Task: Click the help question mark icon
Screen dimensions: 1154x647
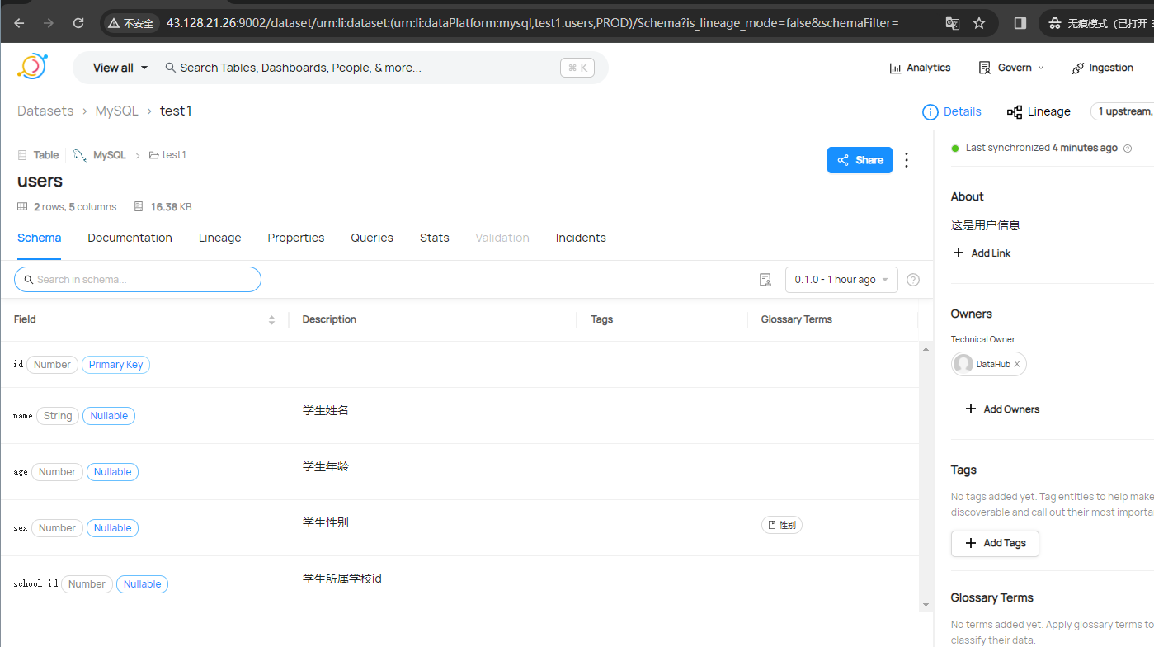Action: (x=913, y=280)
